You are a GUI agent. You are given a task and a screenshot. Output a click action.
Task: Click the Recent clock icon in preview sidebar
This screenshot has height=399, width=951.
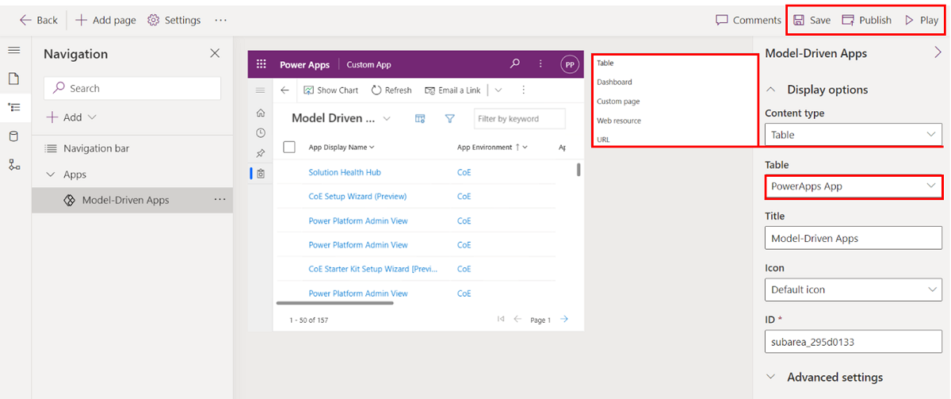[x=260, y=133]
